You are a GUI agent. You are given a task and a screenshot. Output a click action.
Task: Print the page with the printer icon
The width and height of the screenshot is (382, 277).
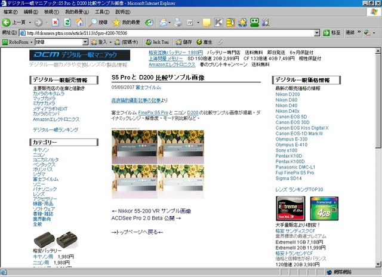pyautogui.click(x=178, y=23)
